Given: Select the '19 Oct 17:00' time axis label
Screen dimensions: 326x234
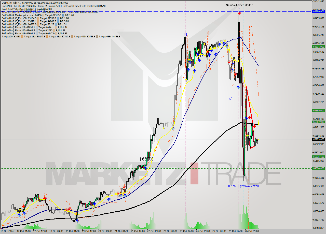Looking at the screenshot, I should [88, 231].
